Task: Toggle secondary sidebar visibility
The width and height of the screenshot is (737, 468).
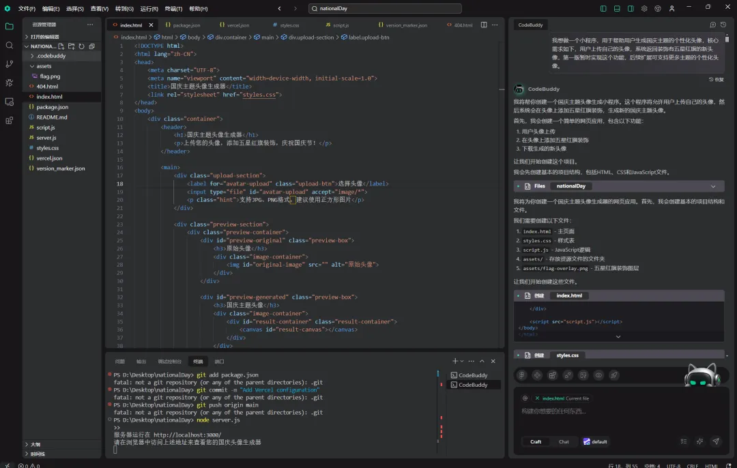Action: pos(631,8)
